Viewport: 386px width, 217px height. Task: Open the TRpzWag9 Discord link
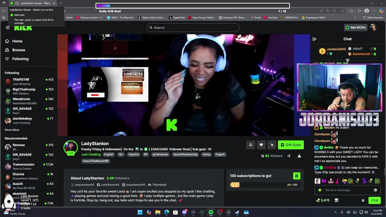157,185
